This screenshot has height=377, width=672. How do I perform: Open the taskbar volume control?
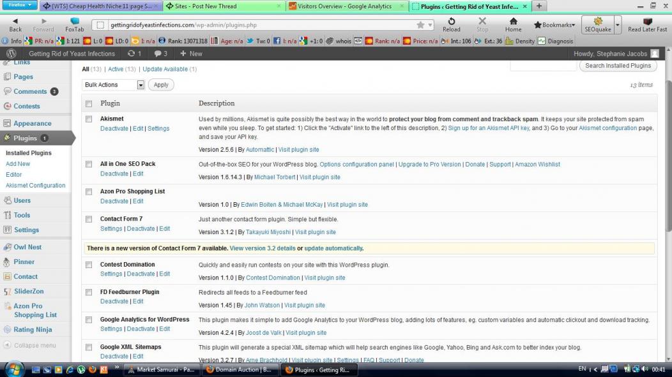pyautogui.click(x=645, y=369)
